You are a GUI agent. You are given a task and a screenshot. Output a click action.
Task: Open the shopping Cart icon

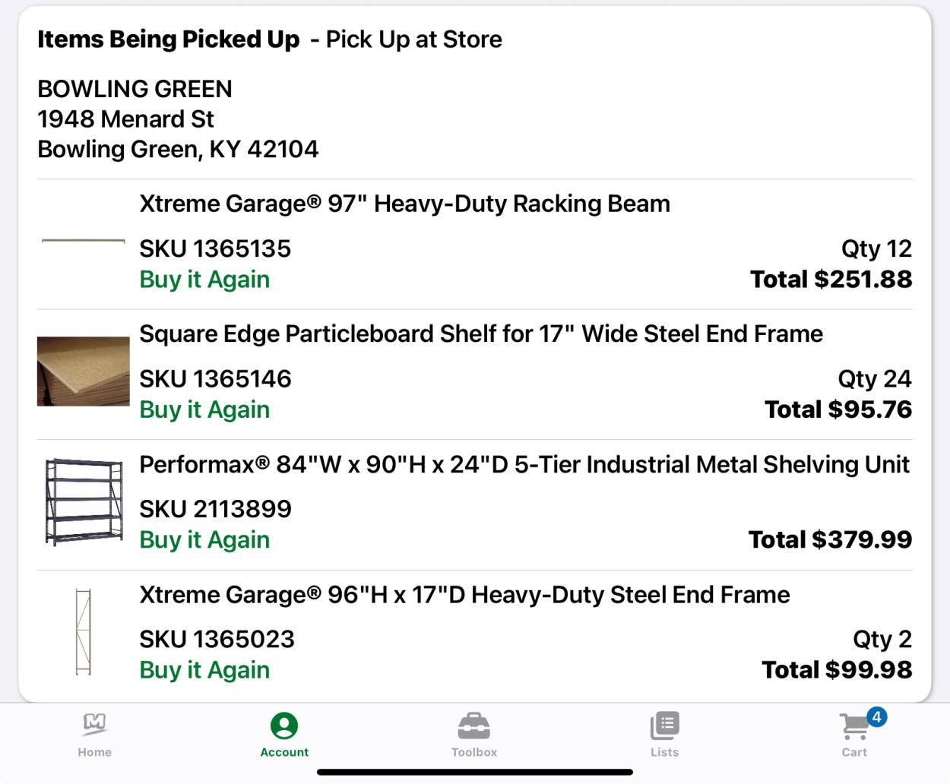click(853, 728)
